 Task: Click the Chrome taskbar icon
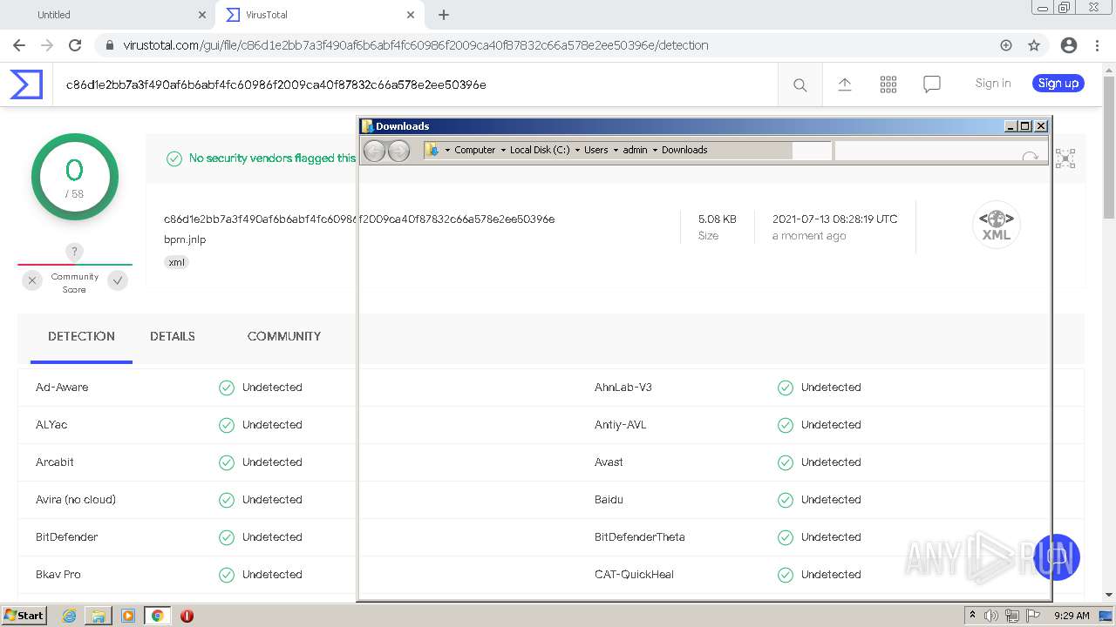tap(158, 616)
